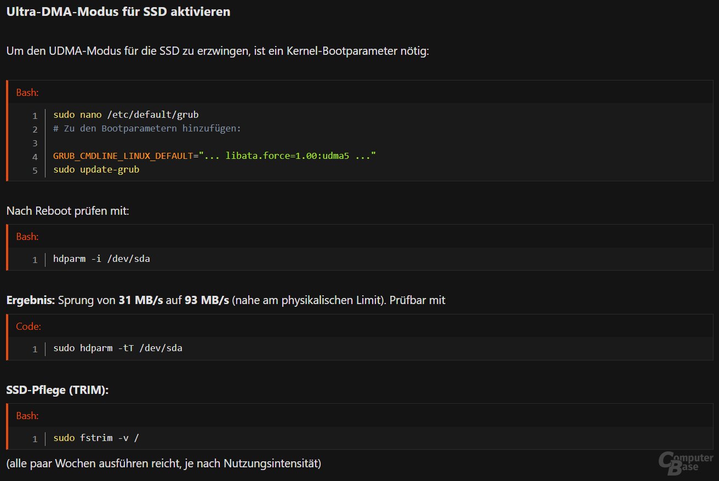Click the 'Bash:' label above the grub block
Image resolution: width=719 pixels, height=481 pixels.
pos(27,93)
